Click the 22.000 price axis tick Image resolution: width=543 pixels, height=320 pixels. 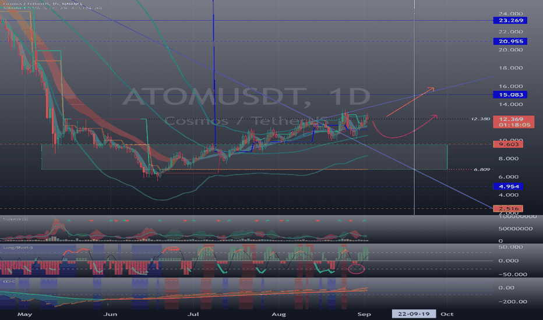510,32
